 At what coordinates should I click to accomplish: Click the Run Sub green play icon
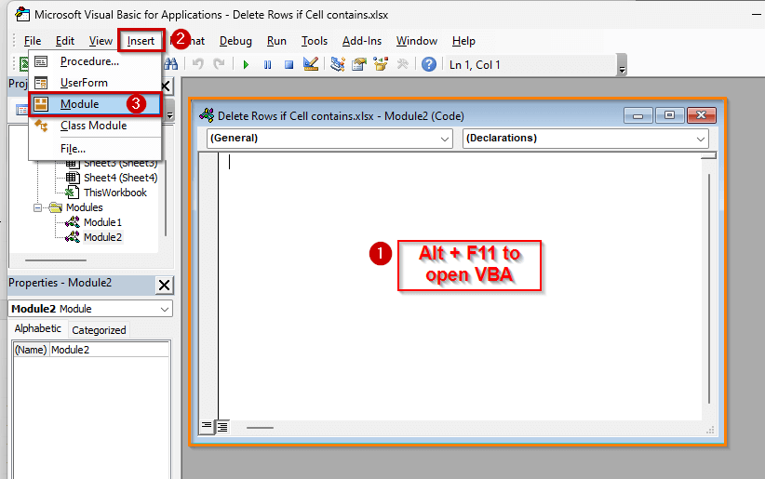coord(246,64)
